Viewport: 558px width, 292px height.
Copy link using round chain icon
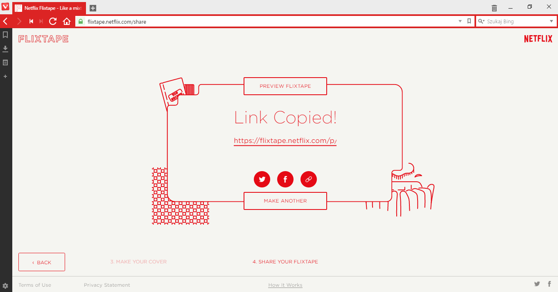pyautogui.click(x=309, y=179)
